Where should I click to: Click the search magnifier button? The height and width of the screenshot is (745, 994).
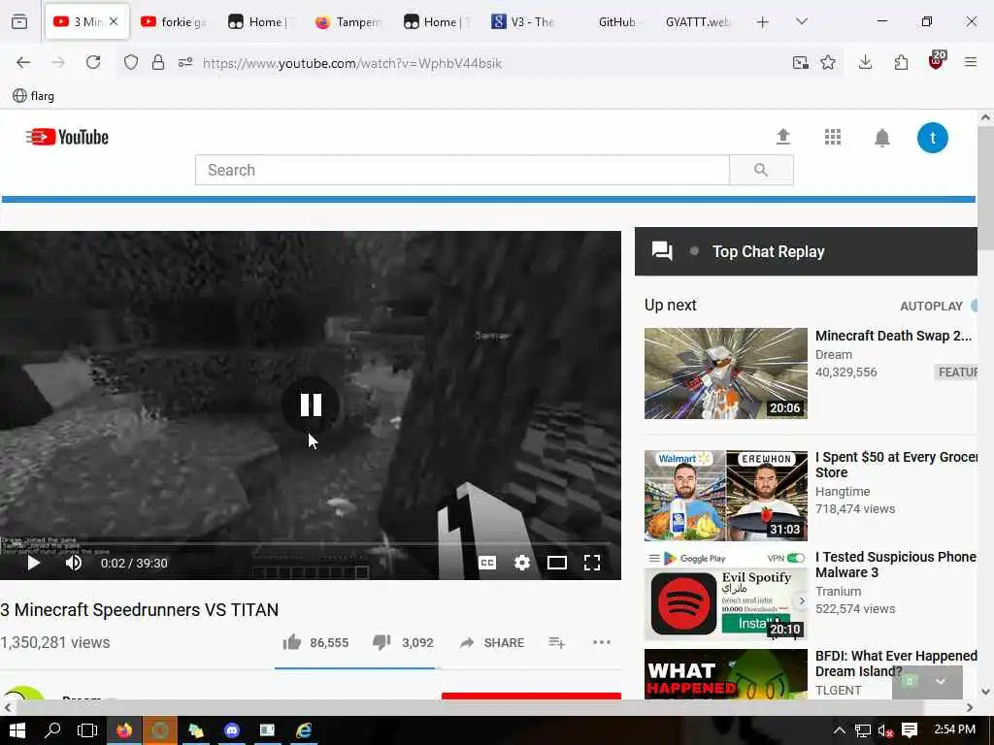click(761, 170)
